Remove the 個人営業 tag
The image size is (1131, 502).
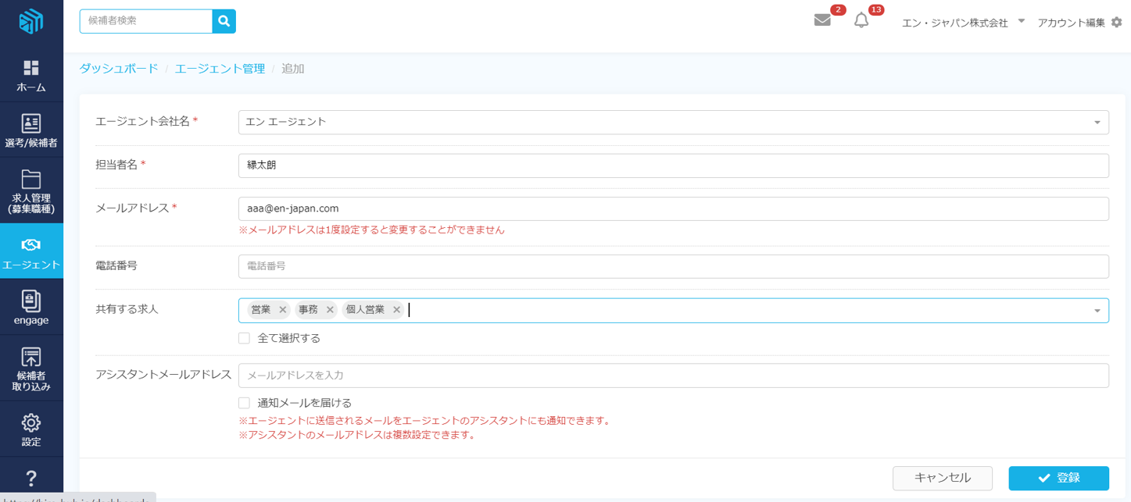396,310
